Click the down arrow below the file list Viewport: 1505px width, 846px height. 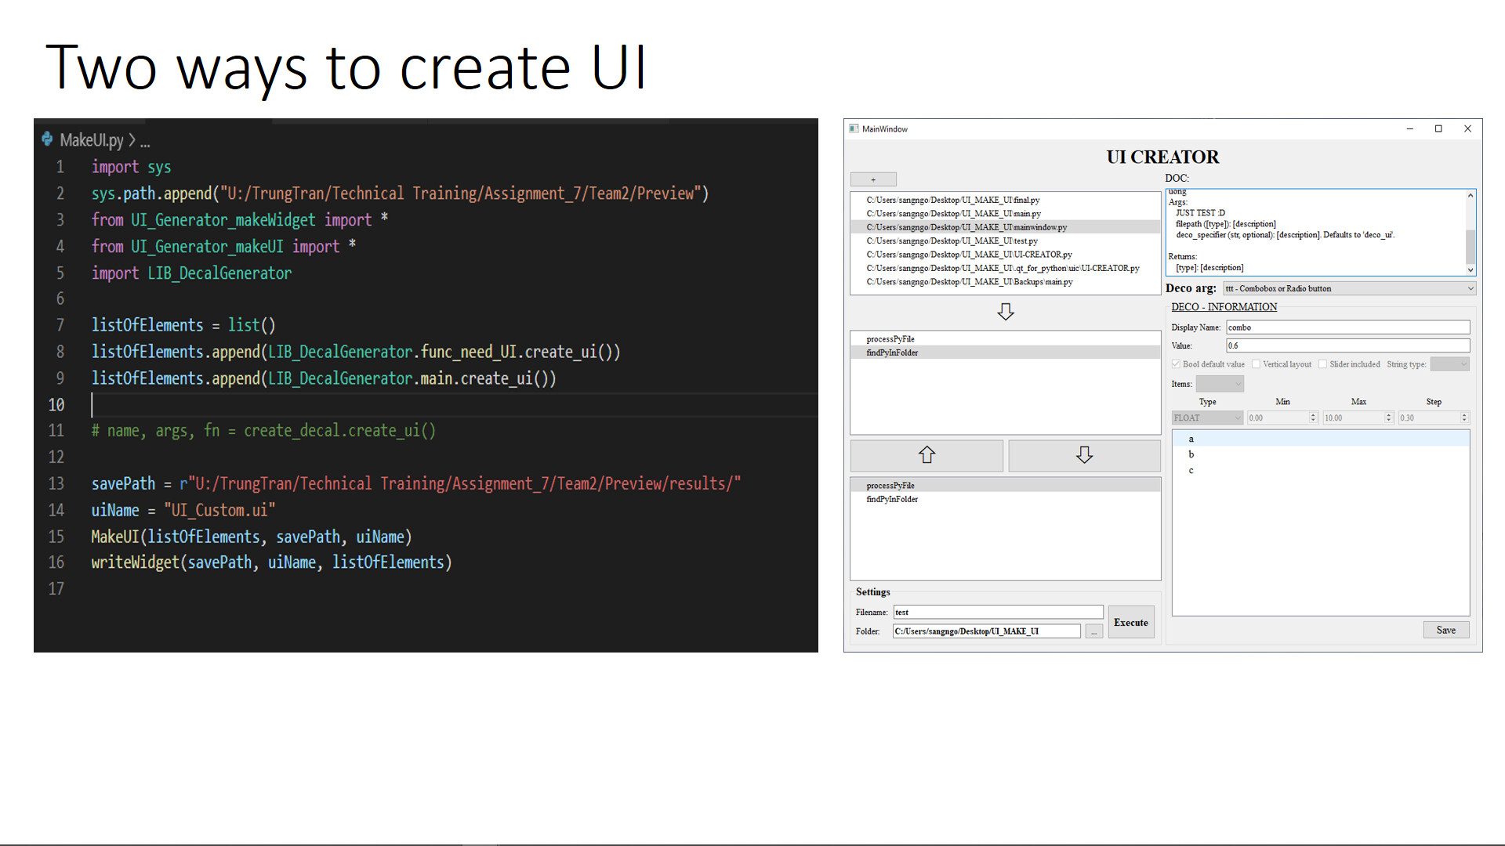point(1006,312)
